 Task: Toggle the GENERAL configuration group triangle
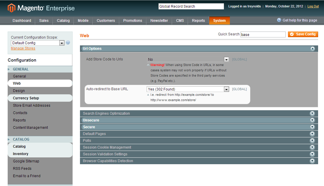9,69
